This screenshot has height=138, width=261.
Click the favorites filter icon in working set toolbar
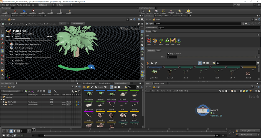tap(214, 63)
